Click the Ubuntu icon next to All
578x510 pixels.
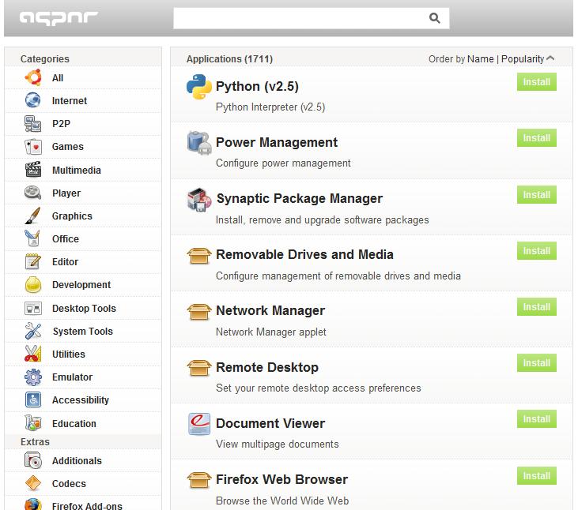pyautogui.click(x=33, y=77)
